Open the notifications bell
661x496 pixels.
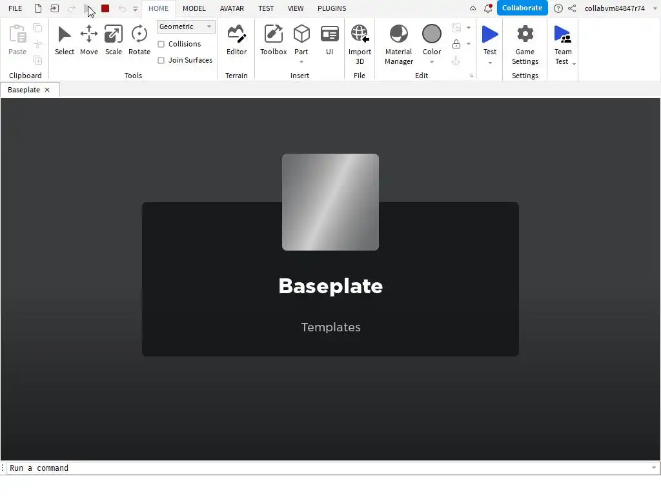tap(488, 8)
